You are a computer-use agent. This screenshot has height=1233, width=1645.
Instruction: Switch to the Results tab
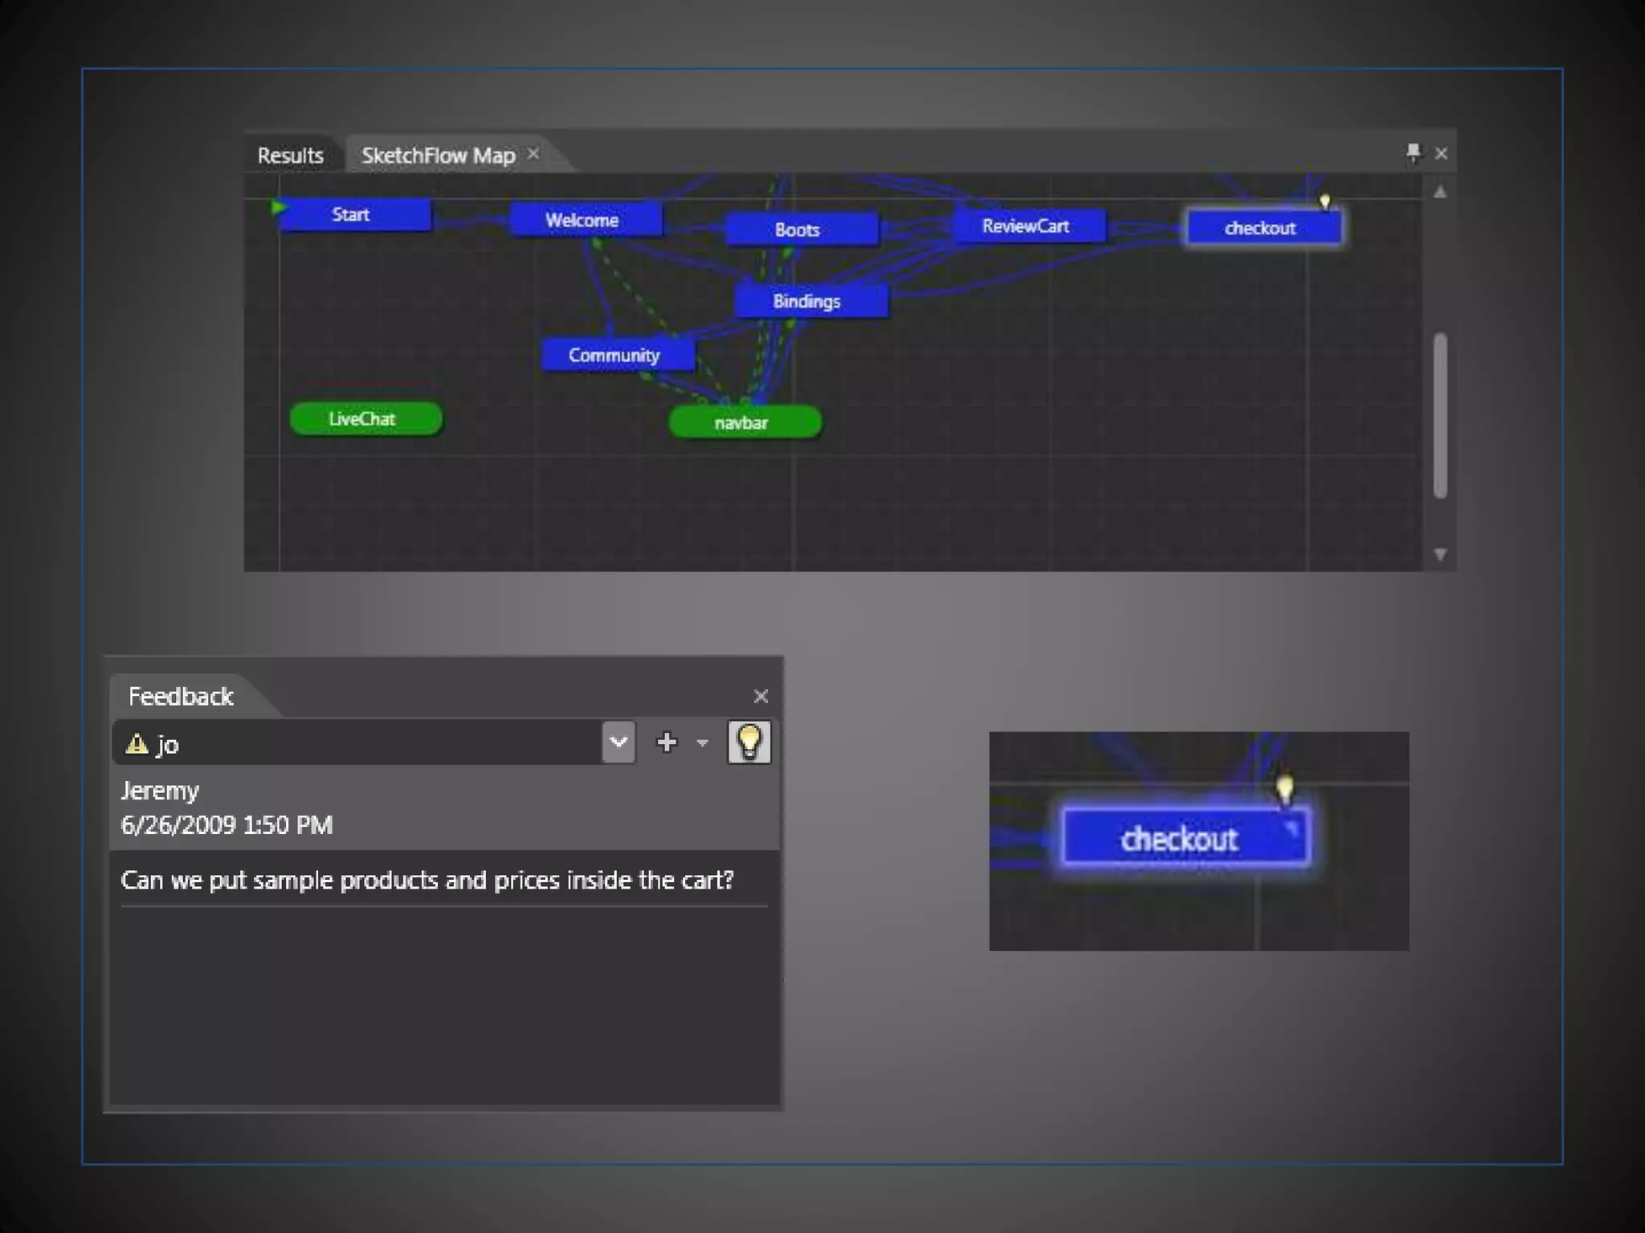tap(290, 155)
